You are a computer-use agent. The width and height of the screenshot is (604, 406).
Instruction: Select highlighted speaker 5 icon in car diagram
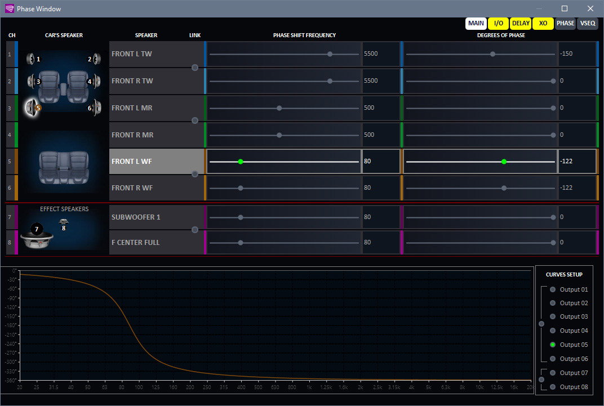(31, 108)
